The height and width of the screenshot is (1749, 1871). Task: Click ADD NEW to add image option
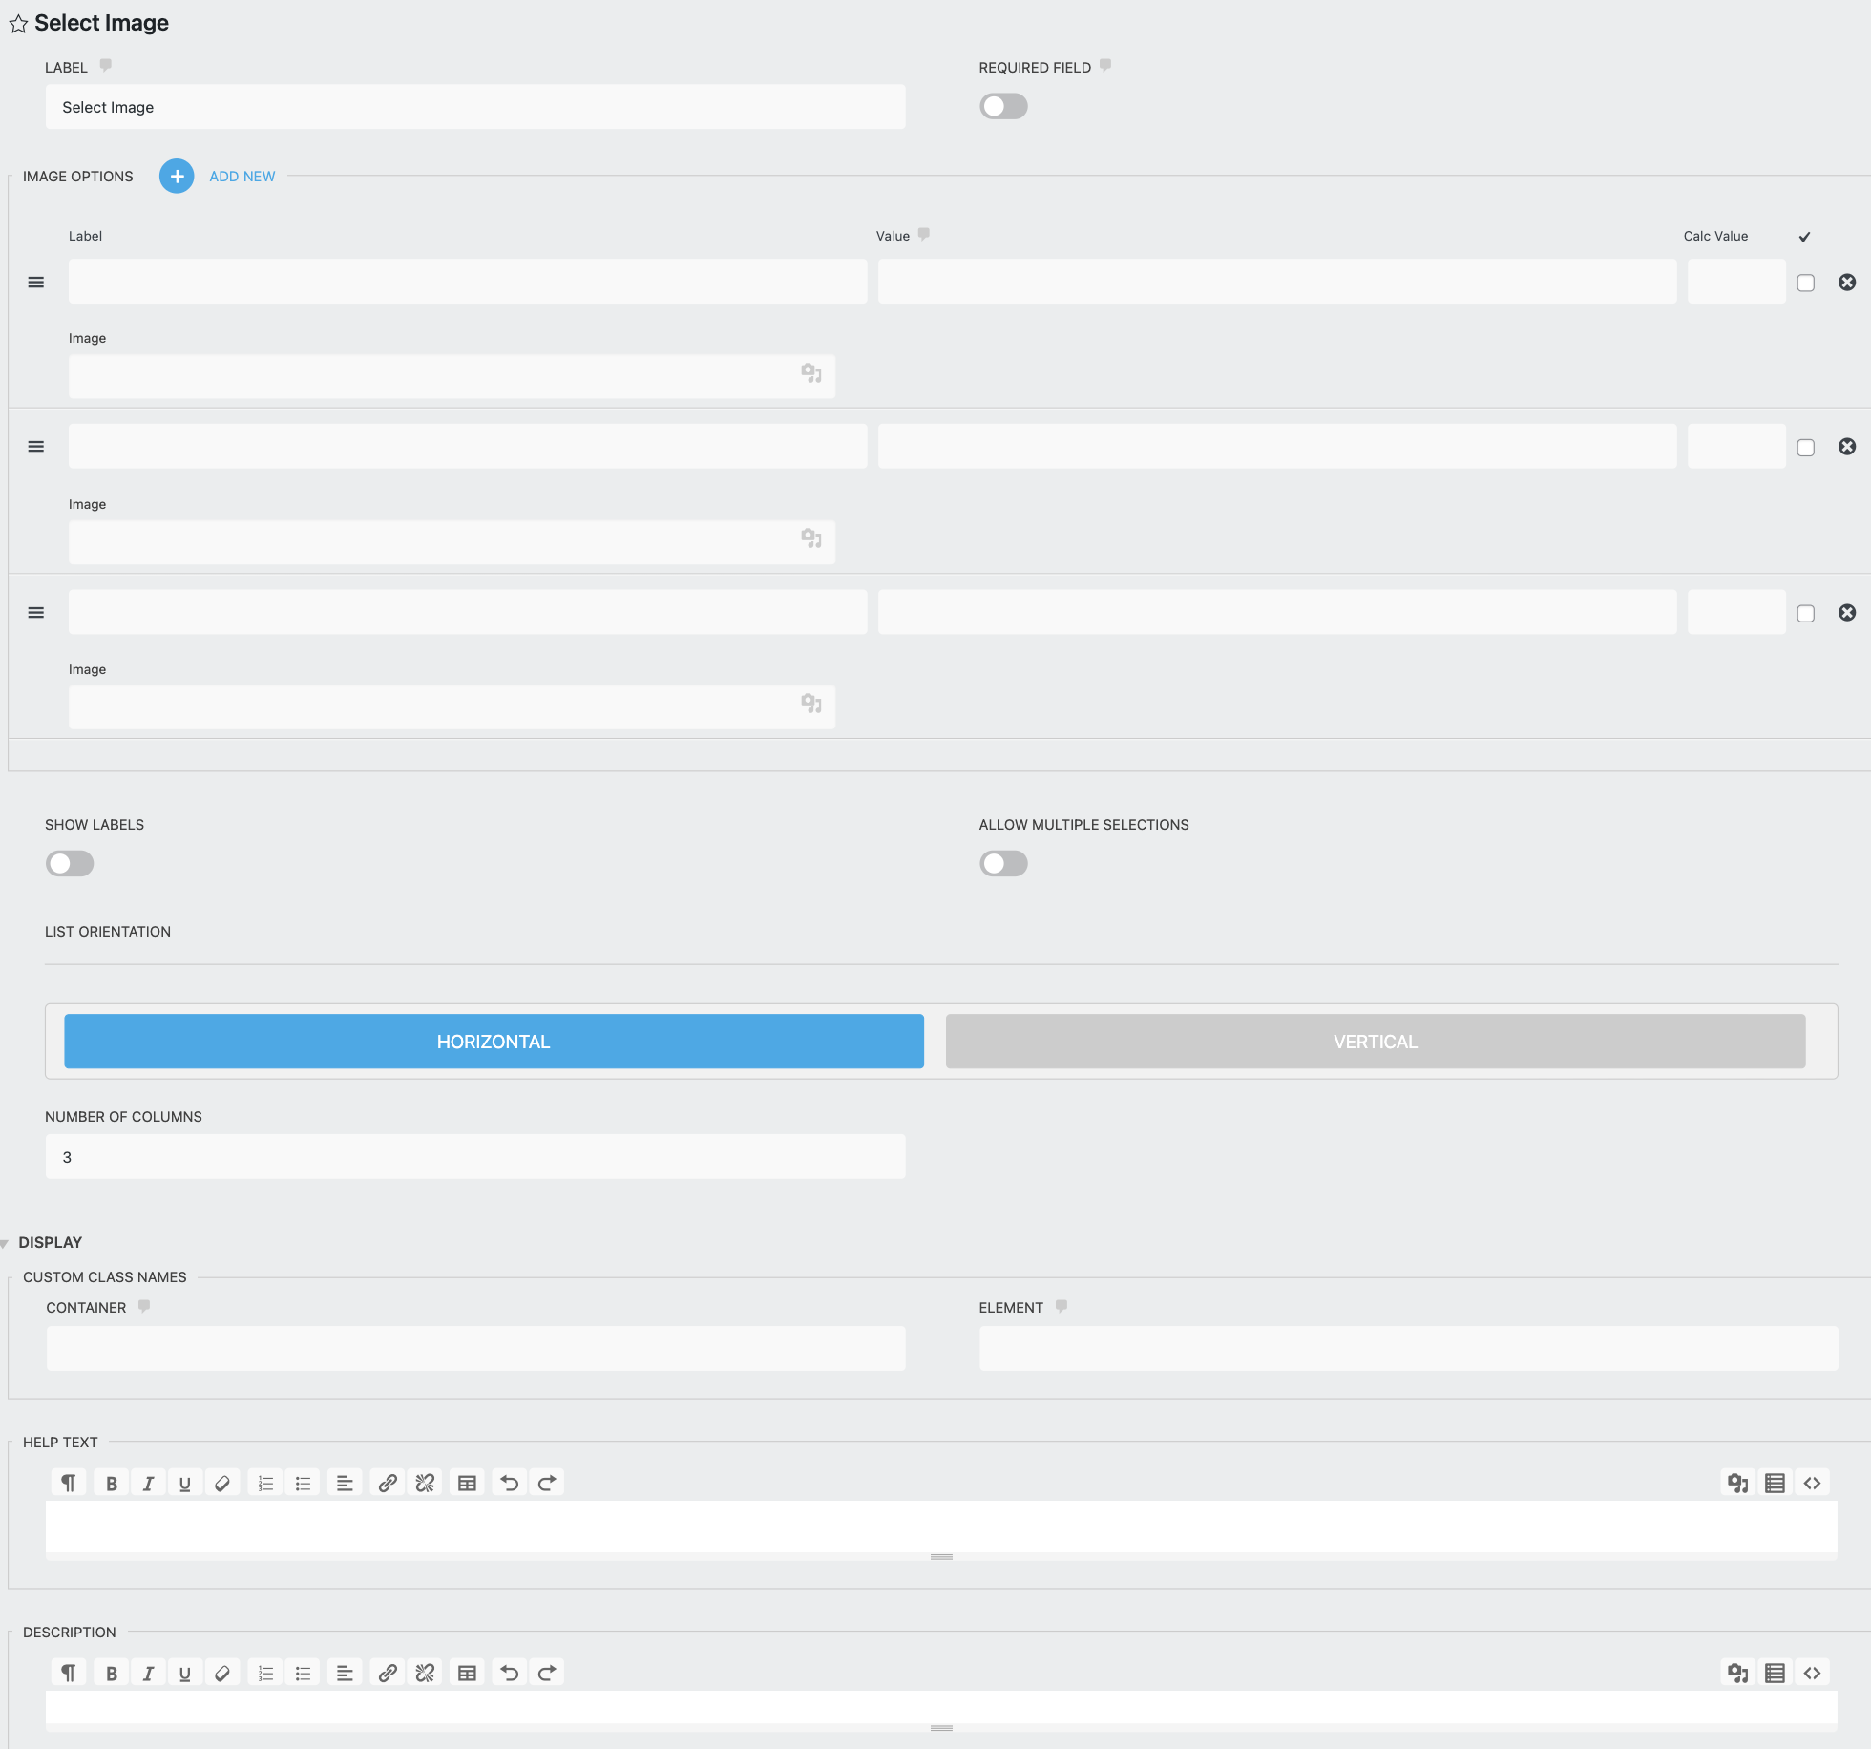click(x=241, y=176)
